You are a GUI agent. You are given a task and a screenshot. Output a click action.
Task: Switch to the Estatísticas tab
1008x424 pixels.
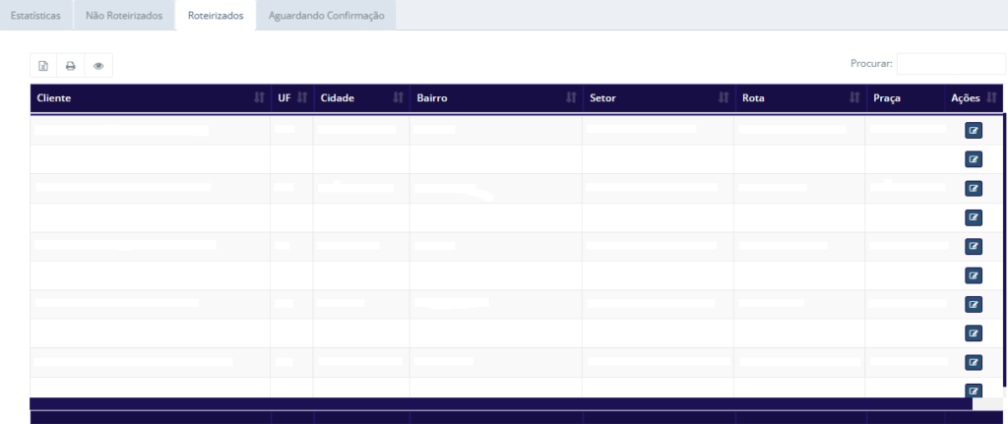[x=41, y=16]
